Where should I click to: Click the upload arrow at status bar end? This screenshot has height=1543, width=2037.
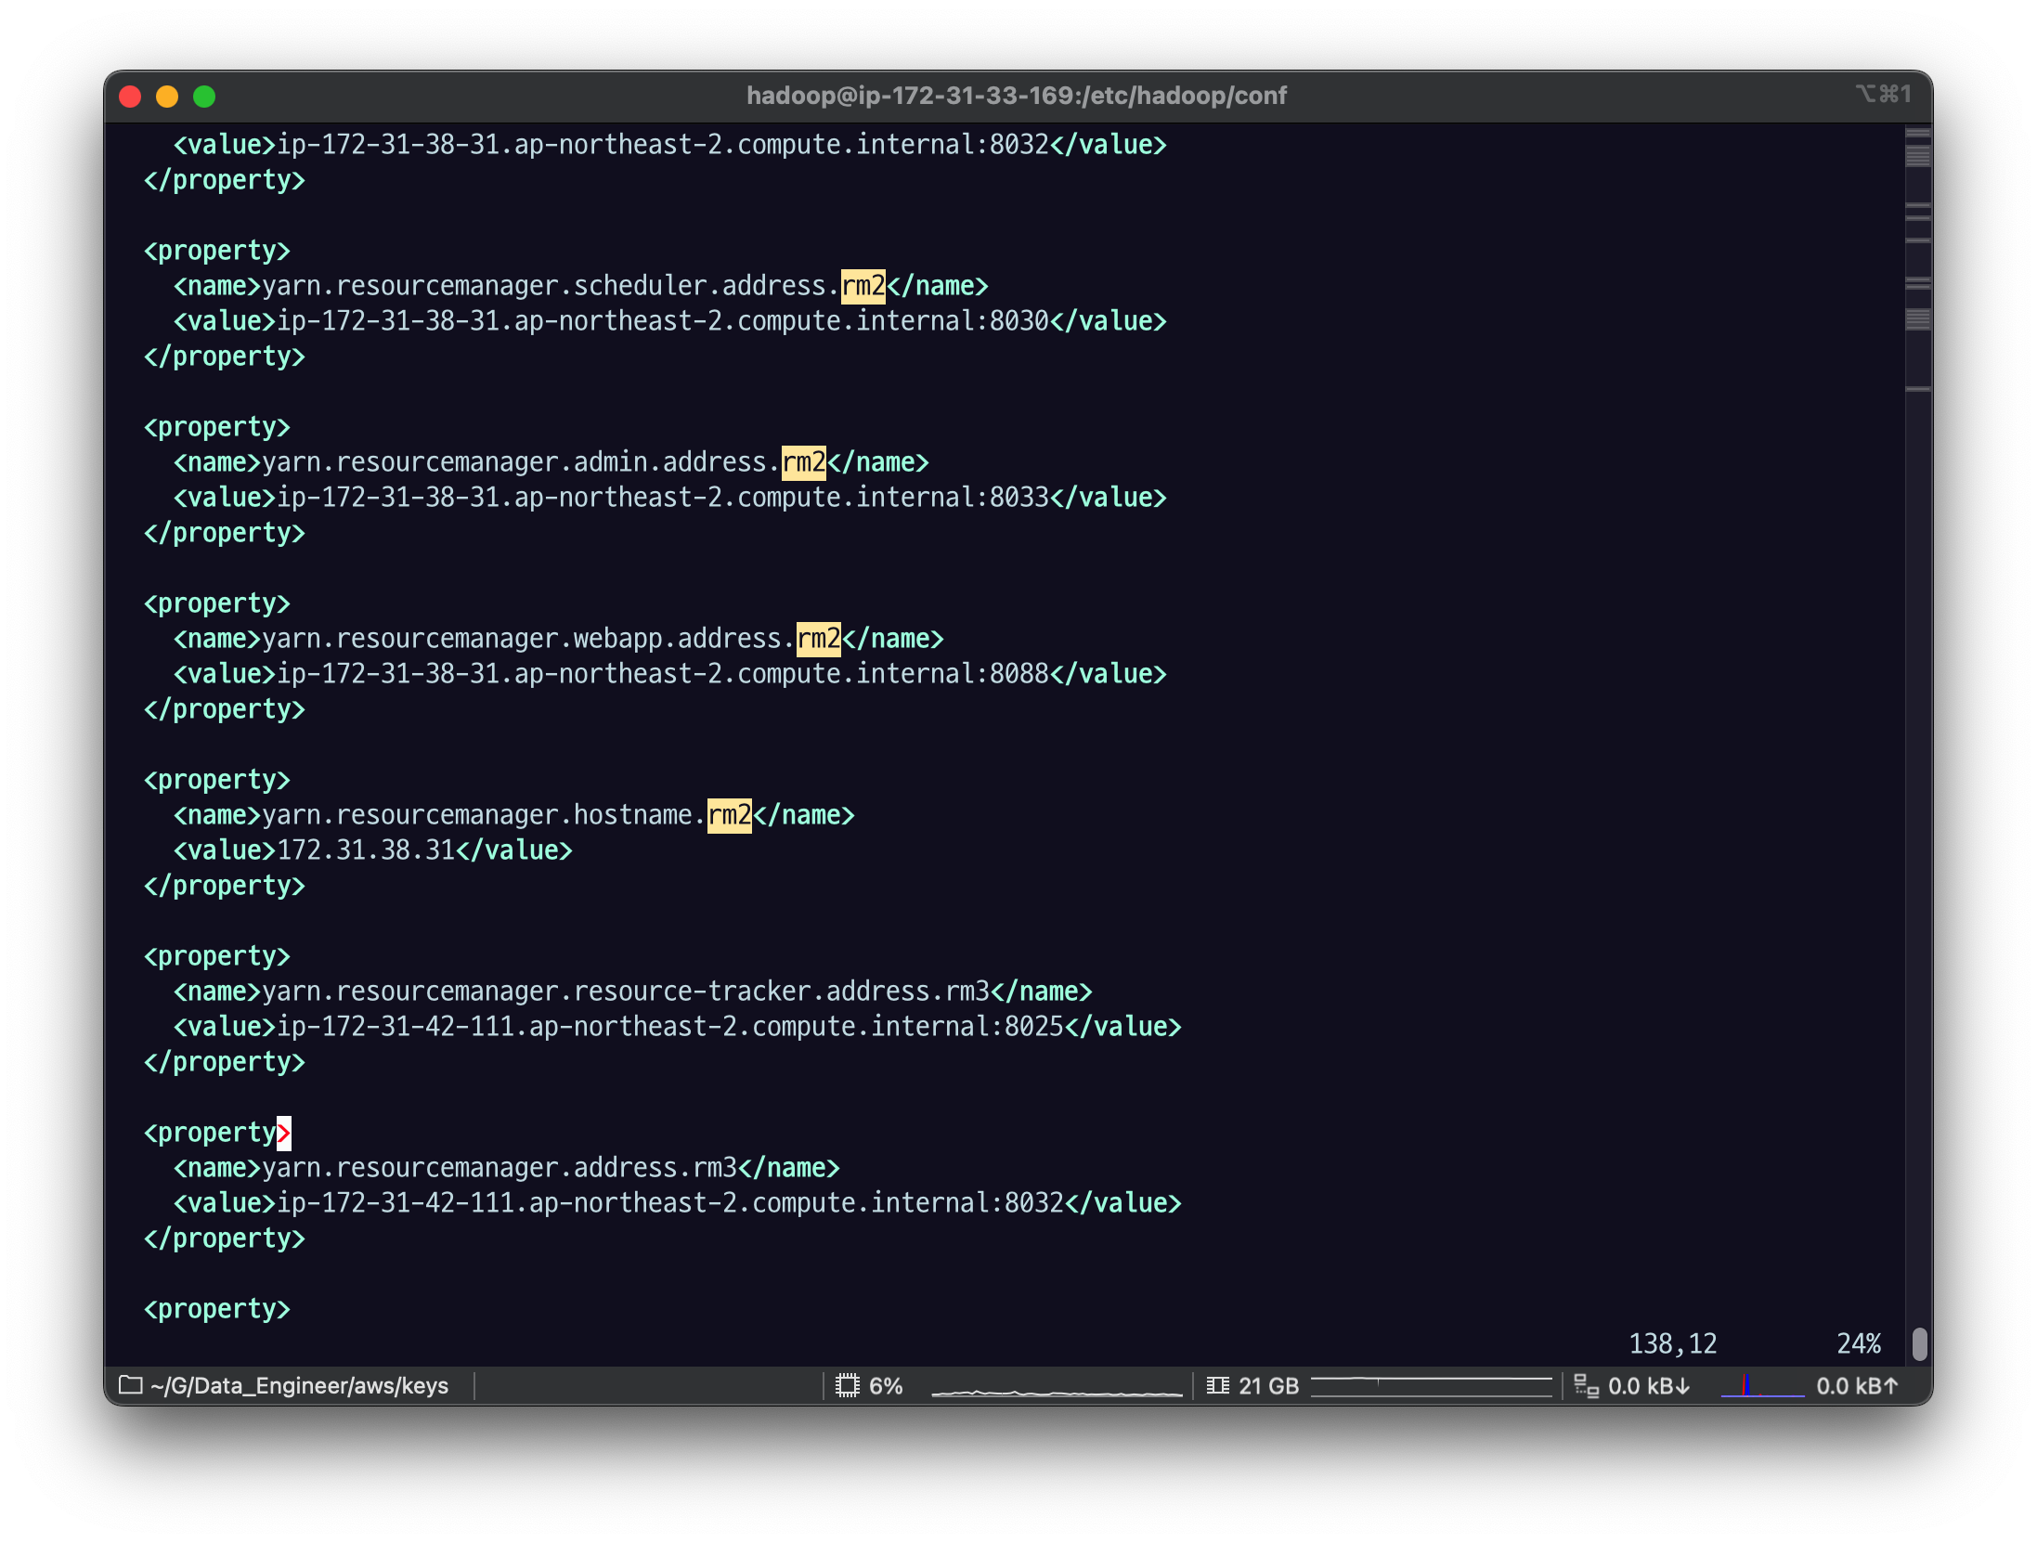[1891, 1386]
